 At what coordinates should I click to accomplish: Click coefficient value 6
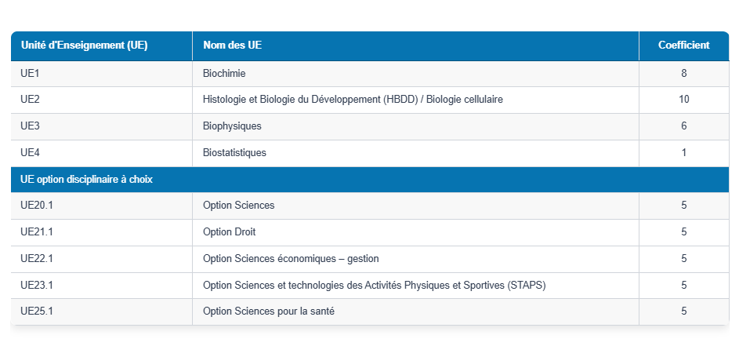tap(683, 126)
